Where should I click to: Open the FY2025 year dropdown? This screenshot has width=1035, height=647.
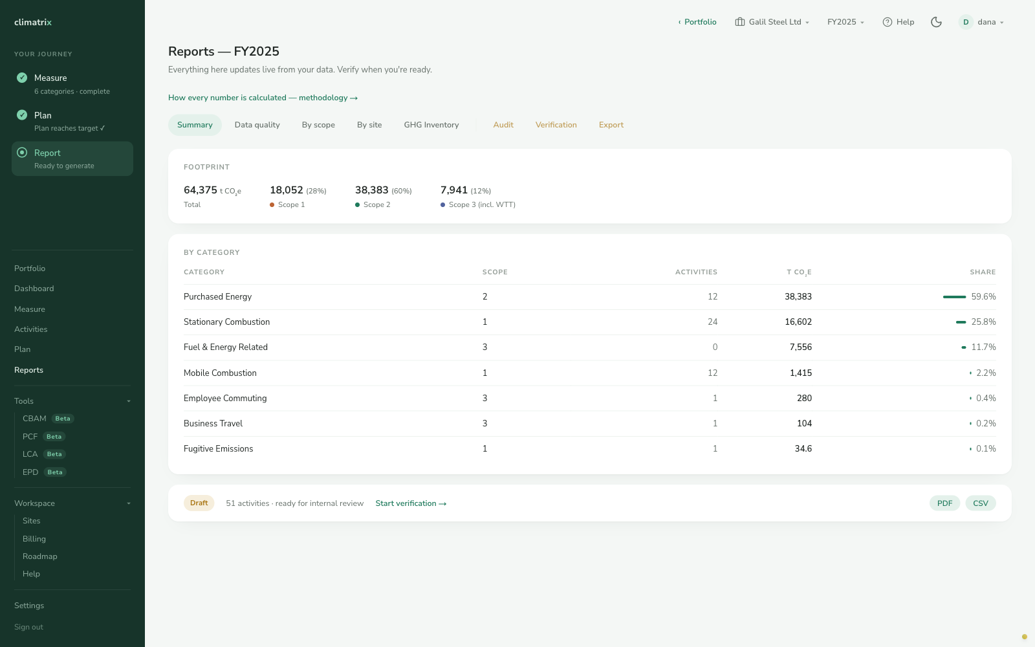(x=845, y=22)
